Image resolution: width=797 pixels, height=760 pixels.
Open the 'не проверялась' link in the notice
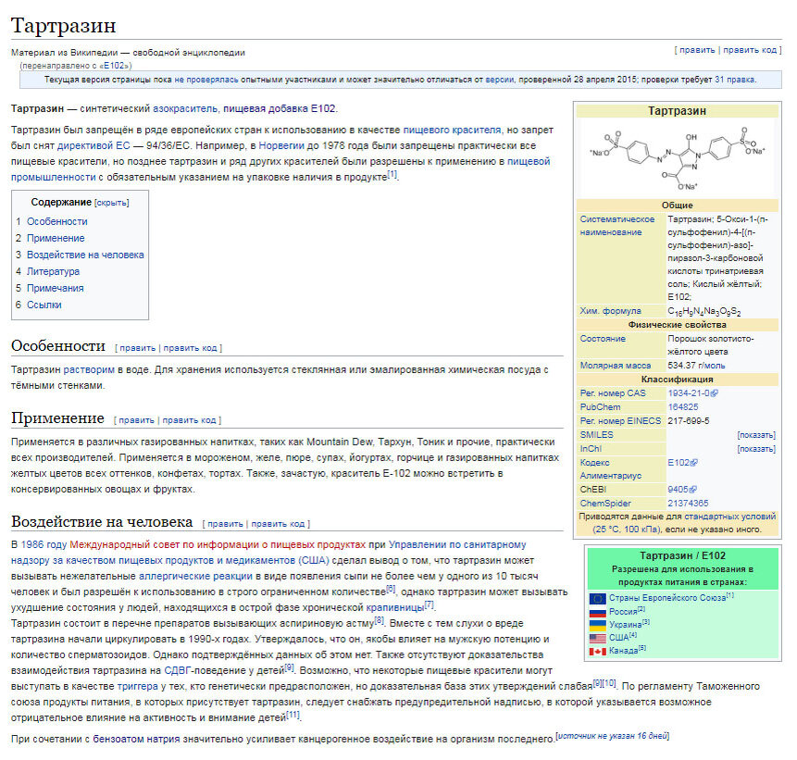pos(205,80)
